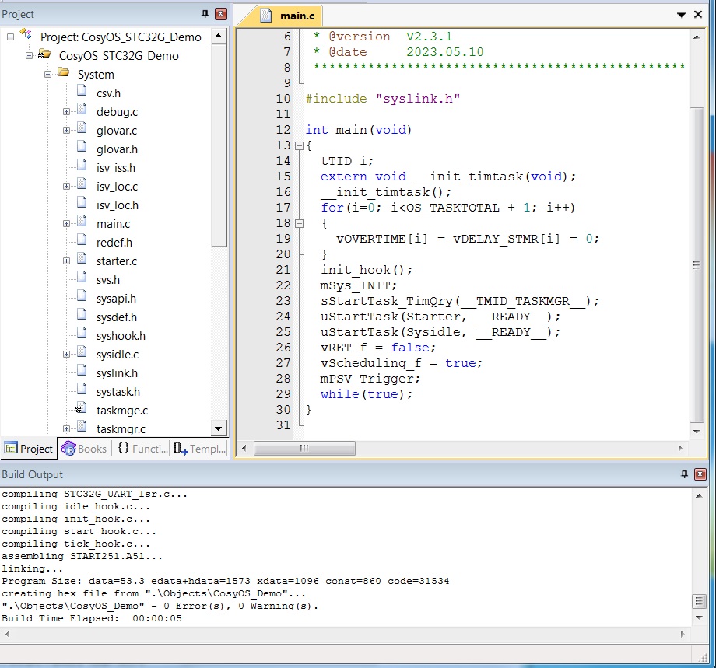Click the syslink.h file icon
Image resolution: width=716 pixels, height=668 pixels.
(82, 371)
